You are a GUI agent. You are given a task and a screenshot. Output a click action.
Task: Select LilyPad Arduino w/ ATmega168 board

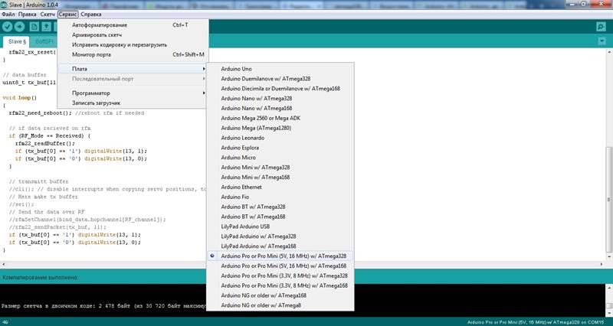(x=280, y=246)
